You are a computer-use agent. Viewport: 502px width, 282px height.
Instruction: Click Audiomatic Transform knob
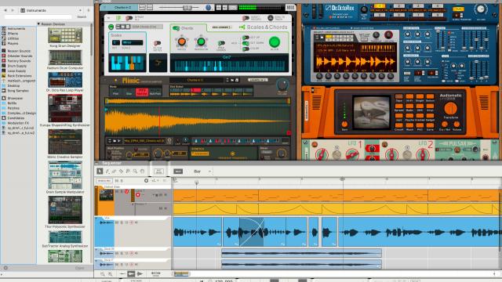450,109
